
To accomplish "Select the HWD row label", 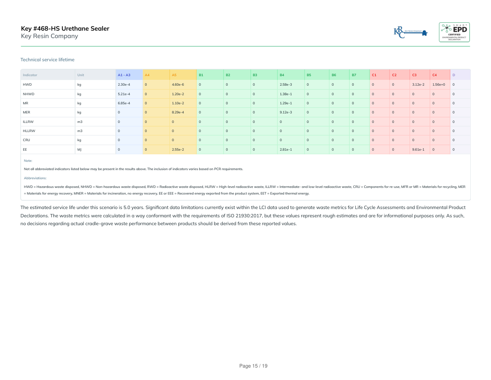I will click(27, 84).
